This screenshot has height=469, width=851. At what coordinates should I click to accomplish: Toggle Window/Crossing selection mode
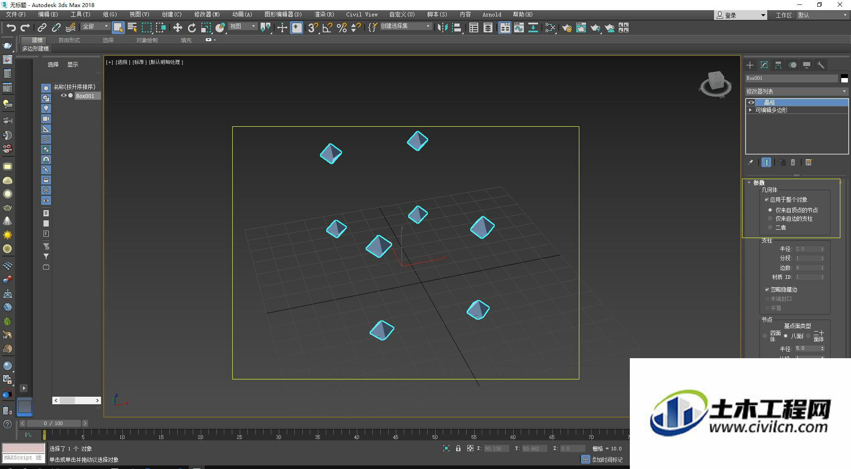[160, 27]
